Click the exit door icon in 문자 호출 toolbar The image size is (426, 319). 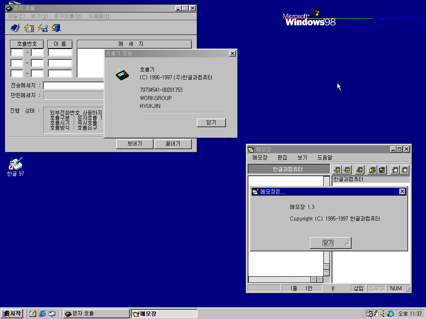56,28
